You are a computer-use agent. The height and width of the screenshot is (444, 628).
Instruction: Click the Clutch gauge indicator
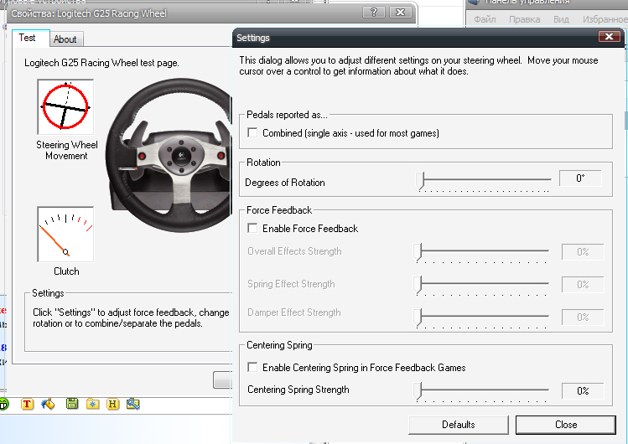click(65, 235)
